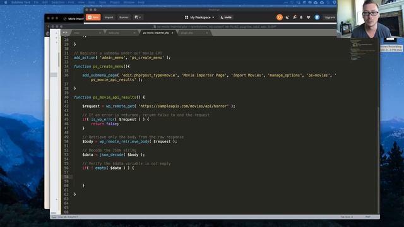Open the PHP syntax selector in status bar
The image size is (404, 227).
367,217
